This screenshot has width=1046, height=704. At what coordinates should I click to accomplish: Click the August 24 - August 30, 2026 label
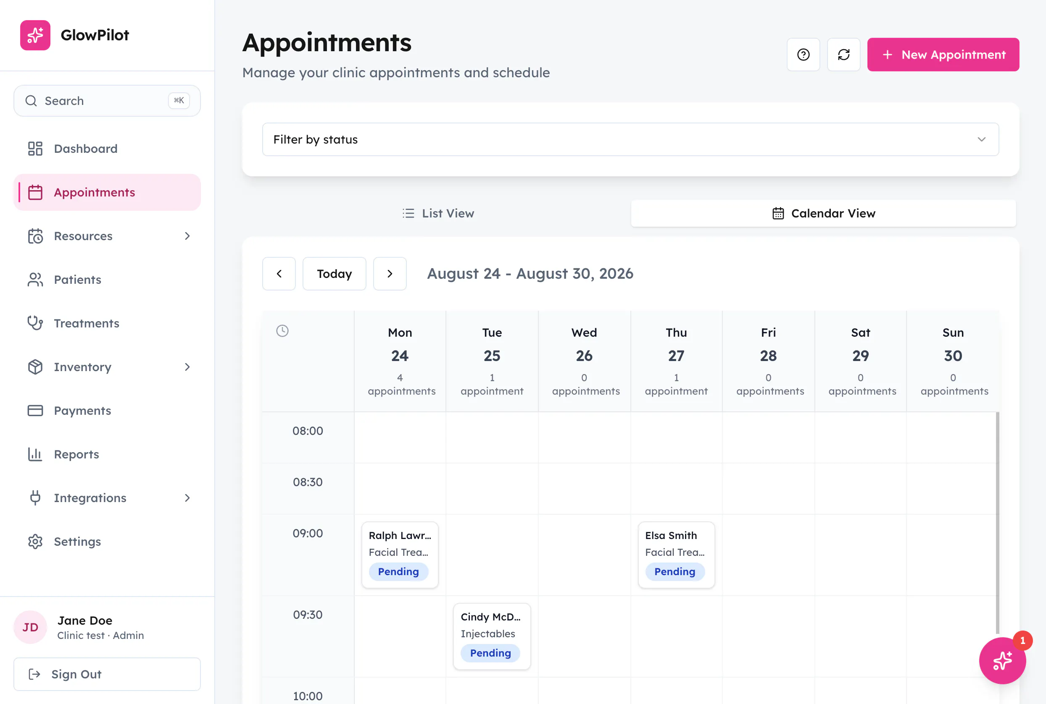point(530,273)
